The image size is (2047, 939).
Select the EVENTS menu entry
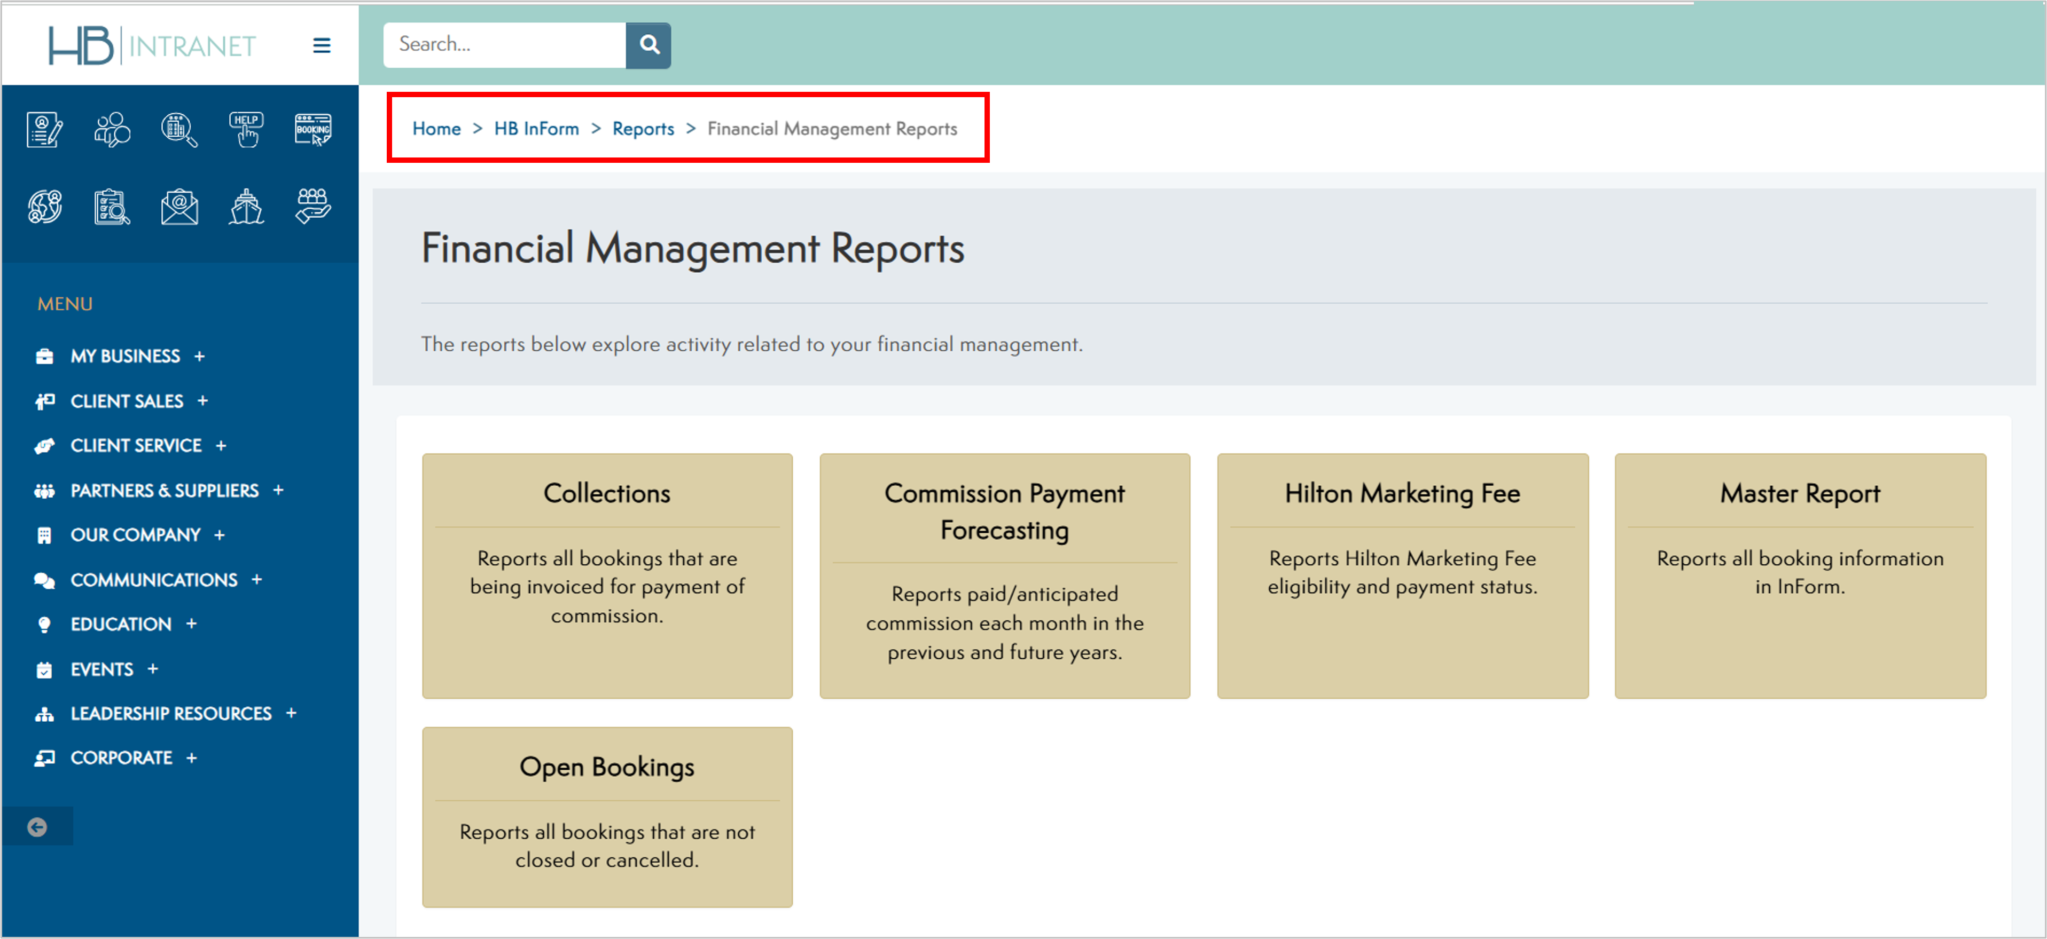pyautogui.click(x=101, y=669)
